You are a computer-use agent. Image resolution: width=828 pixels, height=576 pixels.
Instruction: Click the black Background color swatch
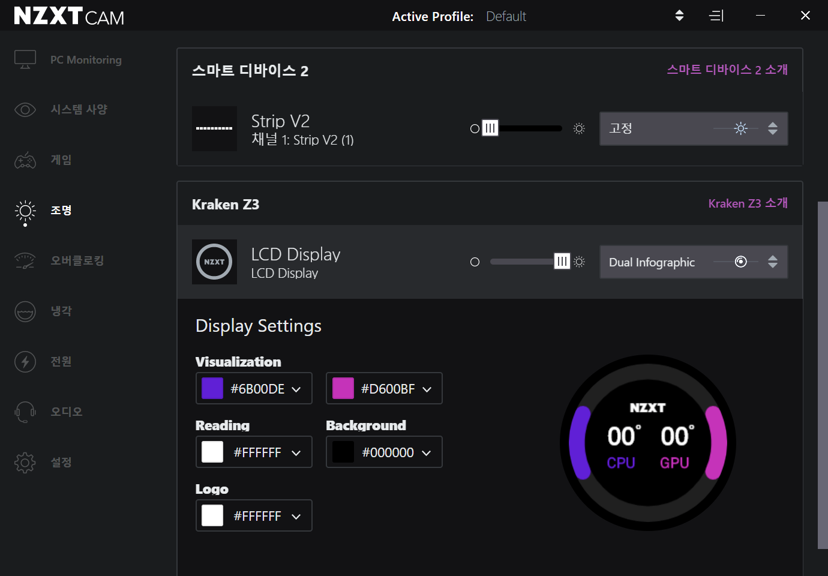pyautogui.click(x=343, y=452)
